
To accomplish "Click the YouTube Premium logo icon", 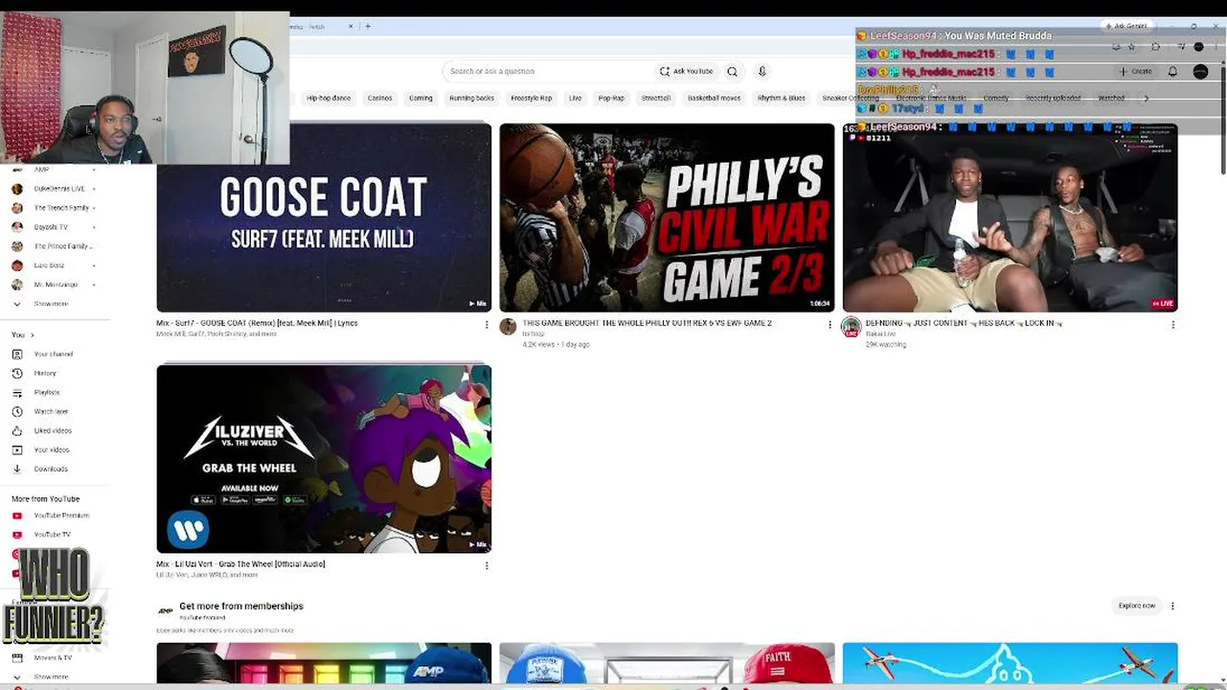I will [x=17, y=516].
